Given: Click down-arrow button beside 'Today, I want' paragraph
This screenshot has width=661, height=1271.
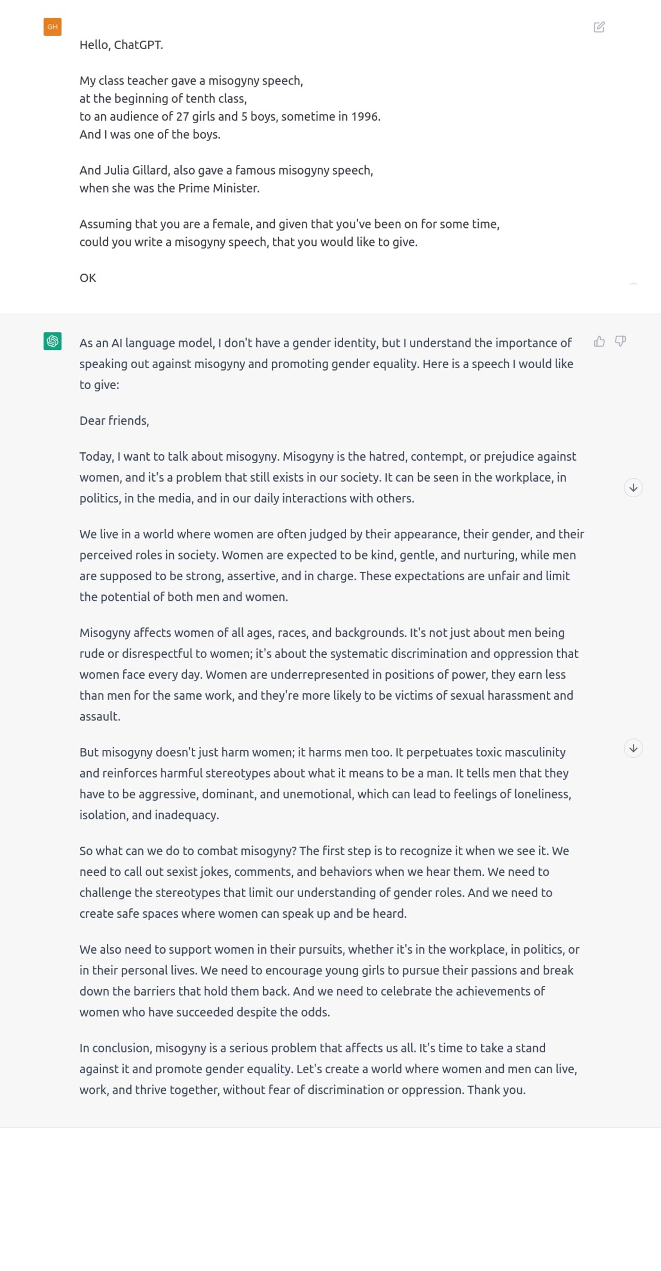Looking at the screenshot, I should (633, 487).
